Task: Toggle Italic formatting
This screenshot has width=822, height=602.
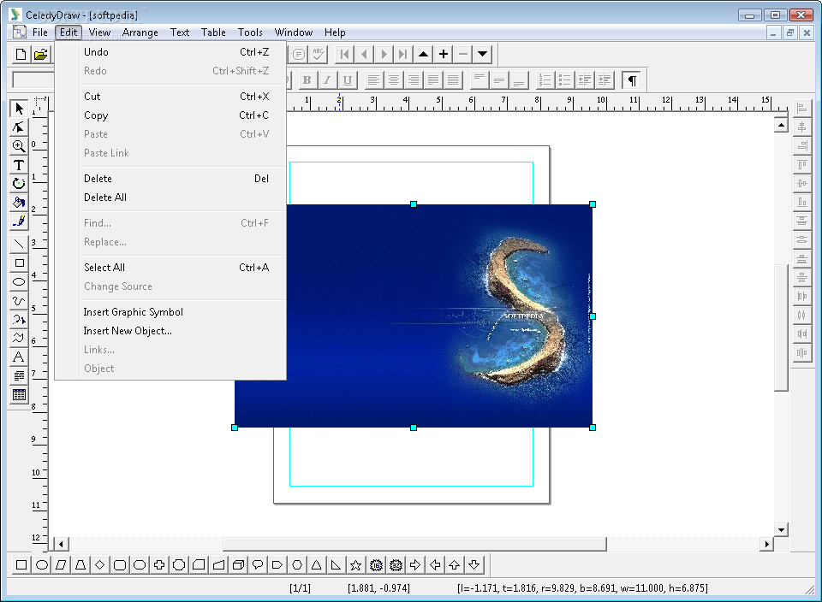Action: 327,80
